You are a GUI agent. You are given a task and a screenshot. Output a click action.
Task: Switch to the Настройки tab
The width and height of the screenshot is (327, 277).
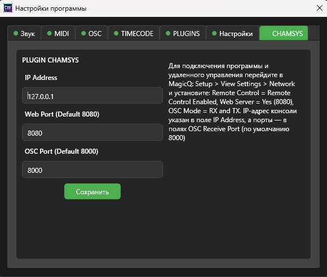point(232,33)
